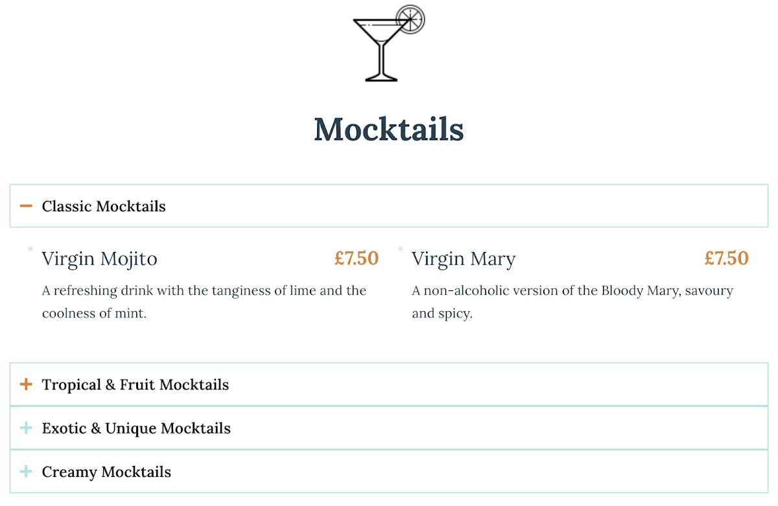The width and height of the screenshot is (778, 506).
Task: Select the Virgin Mojito item title
Action: [100, 259]
